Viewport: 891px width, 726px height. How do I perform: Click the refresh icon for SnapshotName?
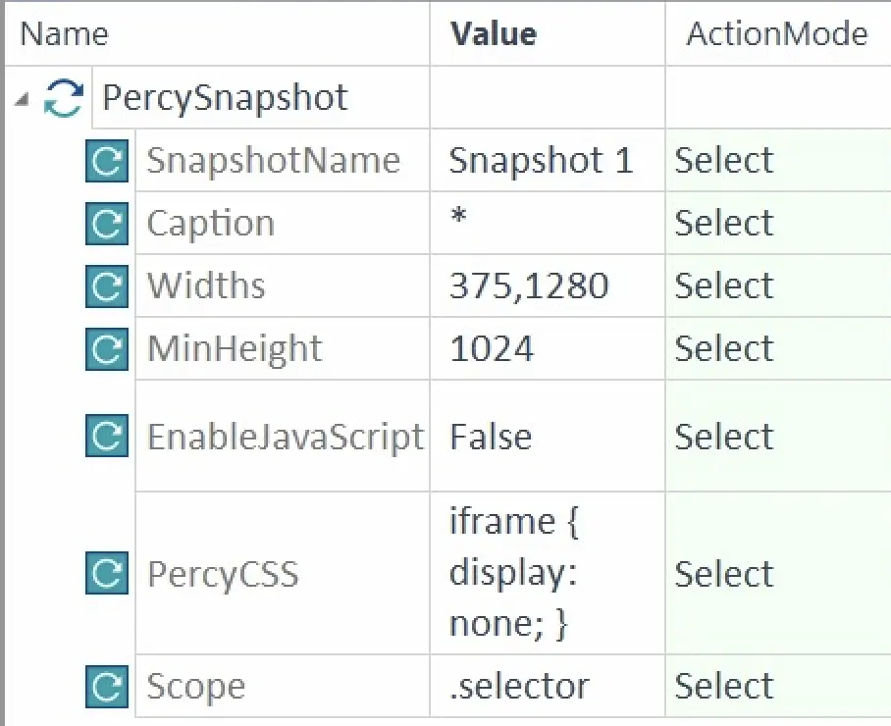pyautogui.click(x=105, y=160)
